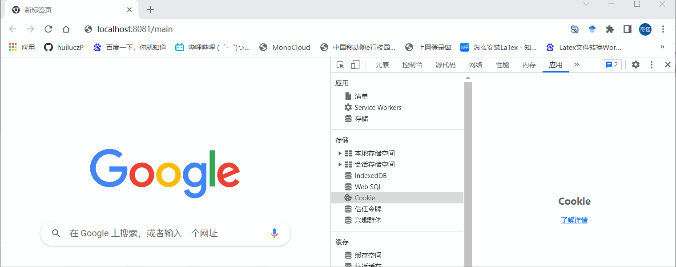
Task: Toggle the device toolbar icon in DevTools
Action: (x=355, y=65)
